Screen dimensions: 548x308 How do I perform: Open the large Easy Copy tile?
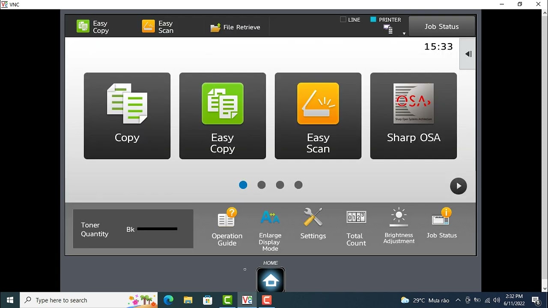pos(223,116)
